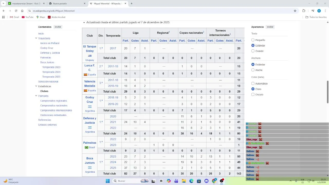Screen dimensions: 329x185
Task: Open the weather widget on taskbar
Action: (11, 181)
